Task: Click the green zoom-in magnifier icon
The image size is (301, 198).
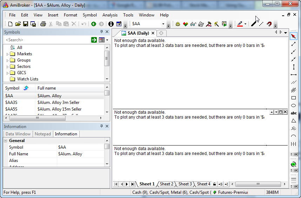Action: point(293,164)
